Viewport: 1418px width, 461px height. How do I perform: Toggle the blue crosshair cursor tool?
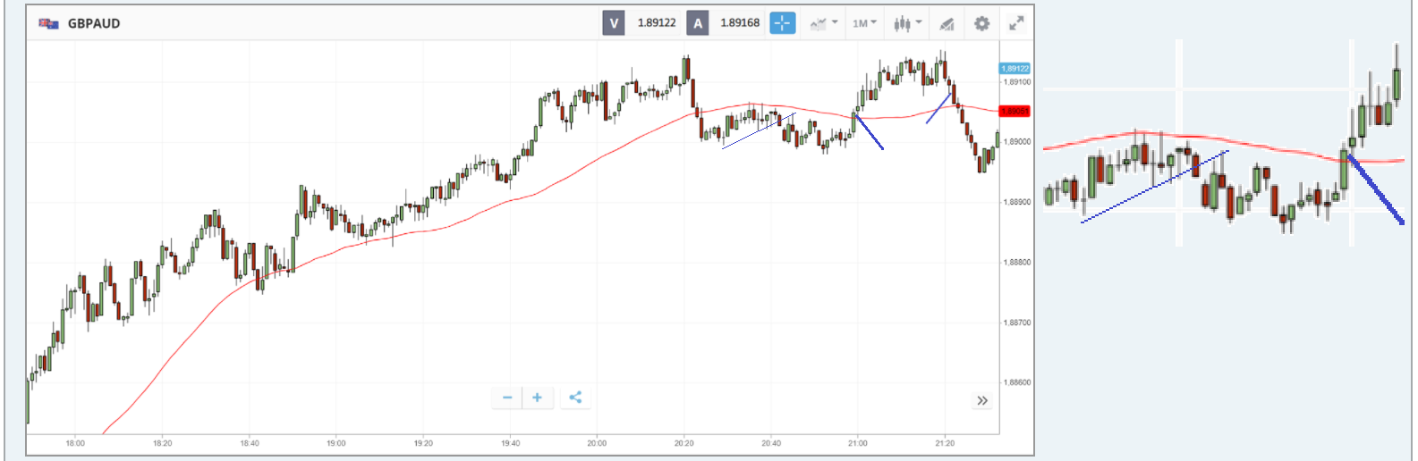782,23
